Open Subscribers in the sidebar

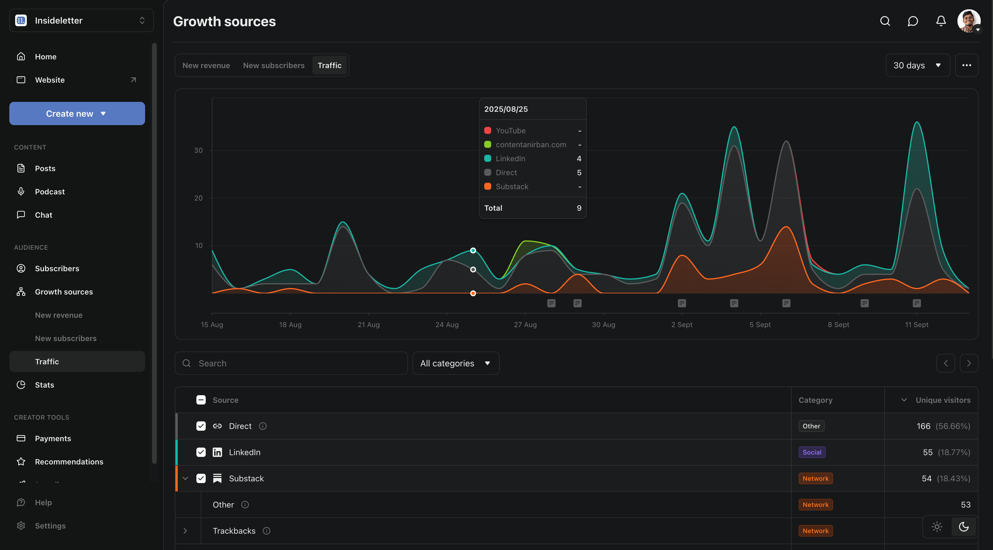pyautogui.click(x=57, y=269)
